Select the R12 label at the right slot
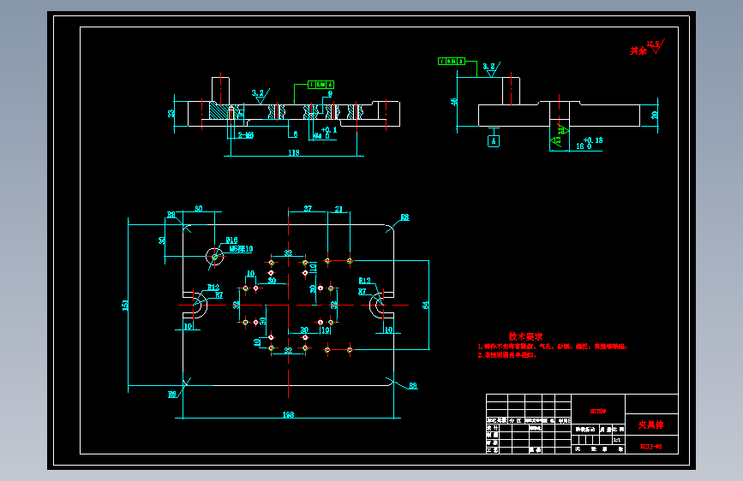This screenshot has width=743, height=481. [x=364, y=281]
